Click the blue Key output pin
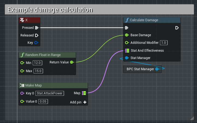Screen dimensions: 197x123 pos(36,43)
